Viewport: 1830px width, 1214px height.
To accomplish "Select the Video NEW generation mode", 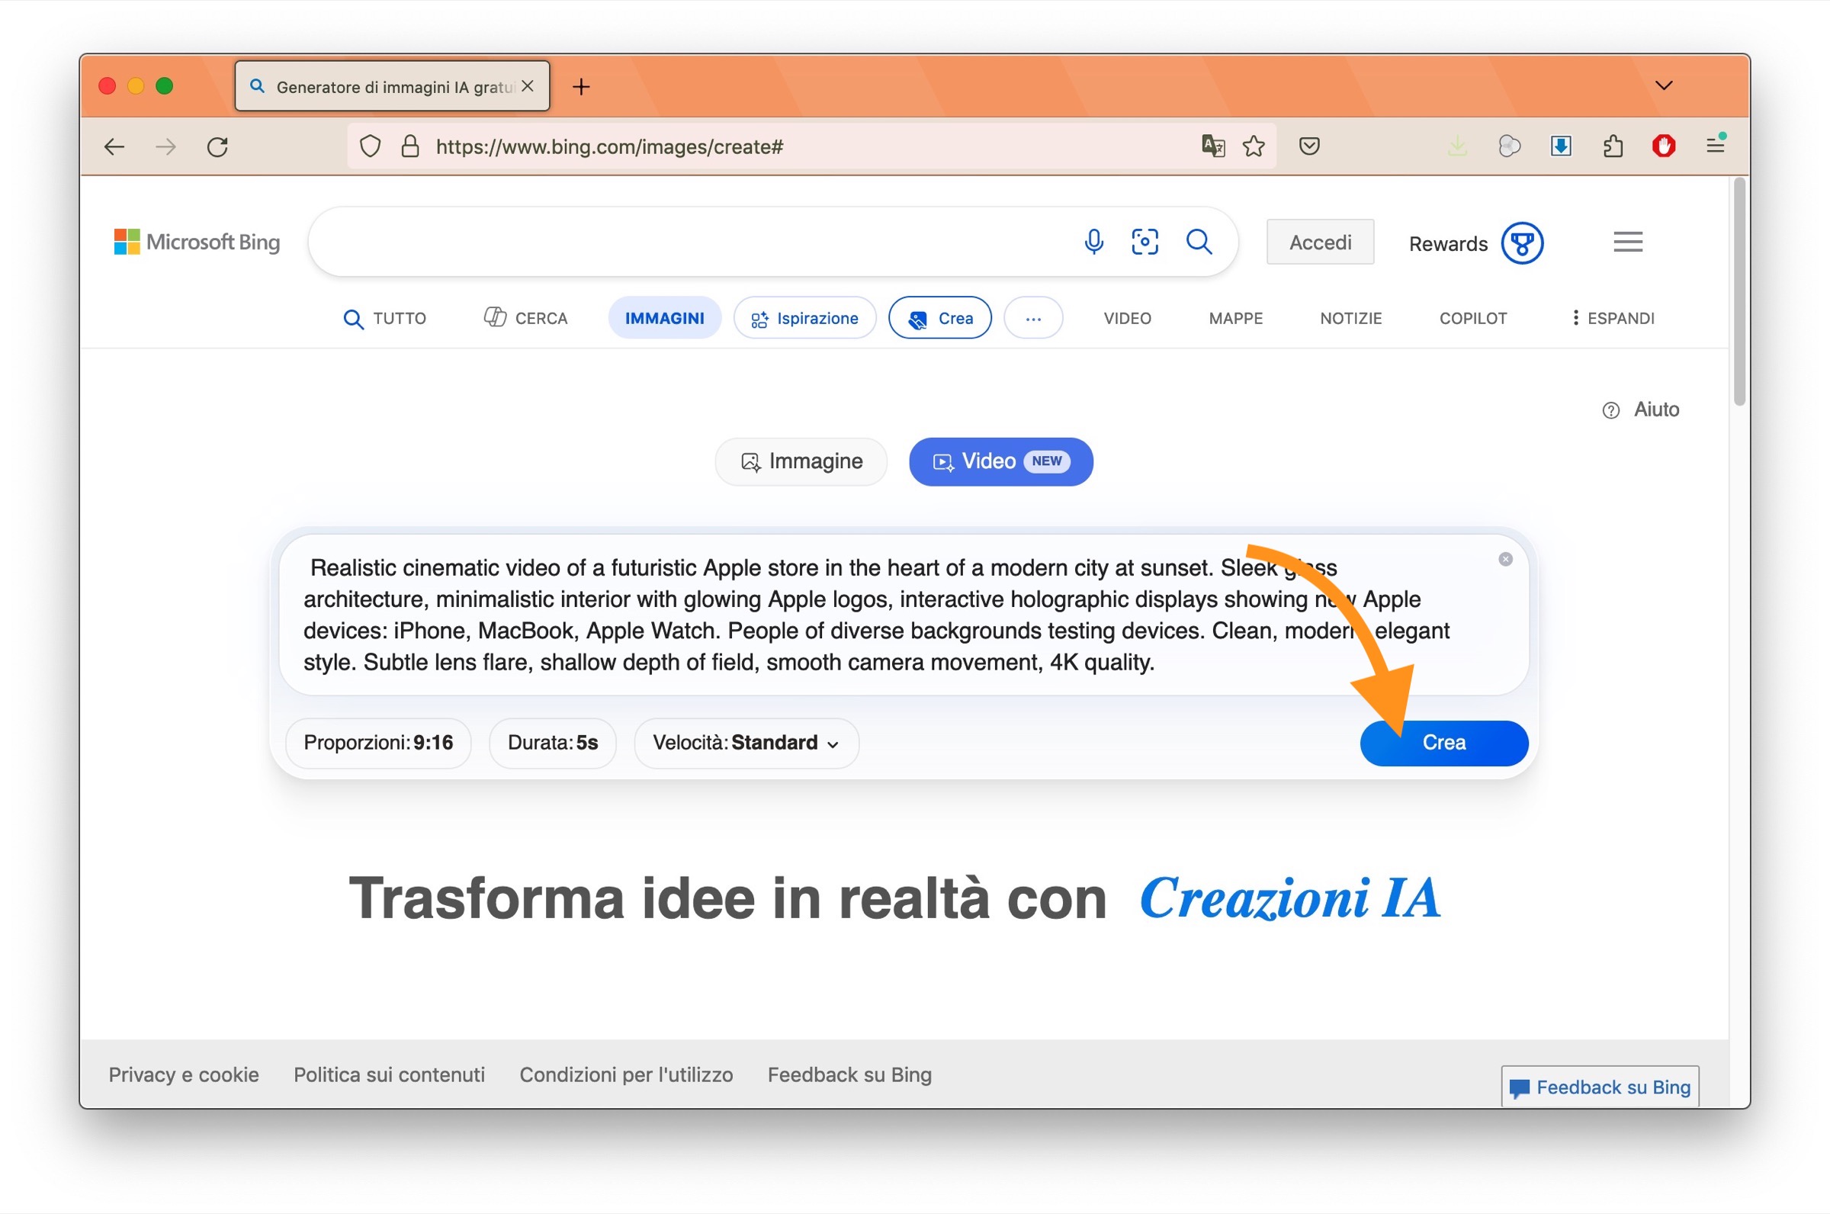I will coord(1000,461).
